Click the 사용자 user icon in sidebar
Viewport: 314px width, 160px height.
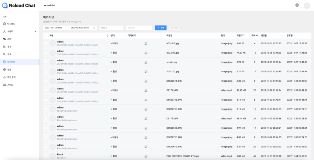(4, 31)
